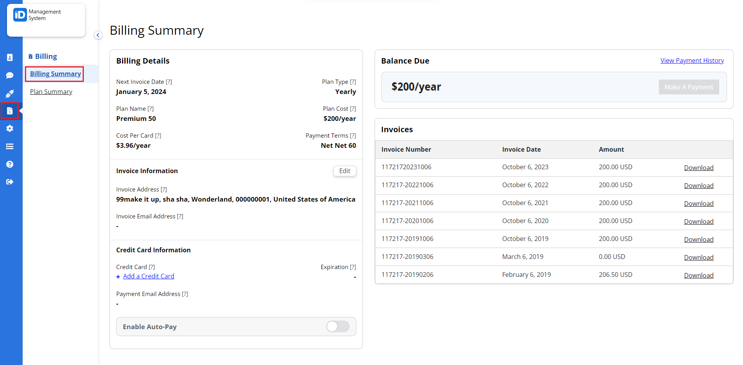Toggle the Enable Auto-Pay switch
The height and width of the screenshot is (365, 743).
(x=338, y=326)
